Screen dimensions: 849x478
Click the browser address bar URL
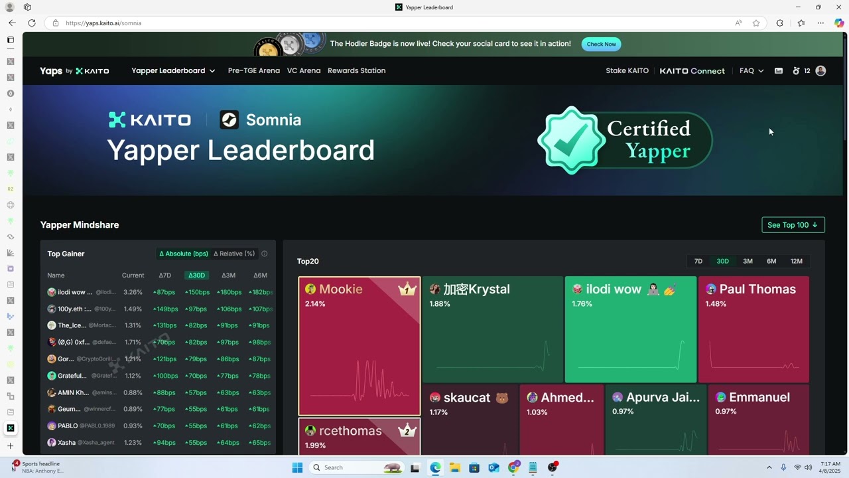[x=103, y=23]
